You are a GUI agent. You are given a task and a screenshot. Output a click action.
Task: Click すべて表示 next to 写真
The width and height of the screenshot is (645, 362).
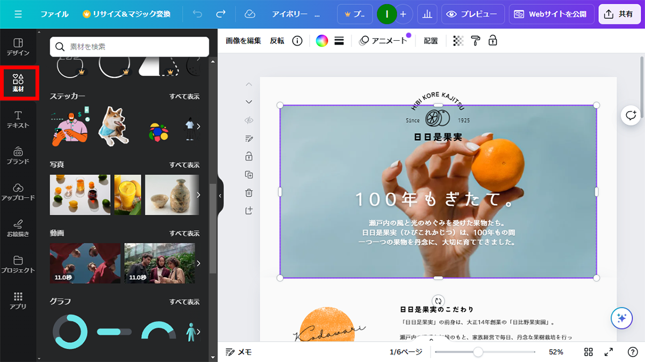coord(184,165)
